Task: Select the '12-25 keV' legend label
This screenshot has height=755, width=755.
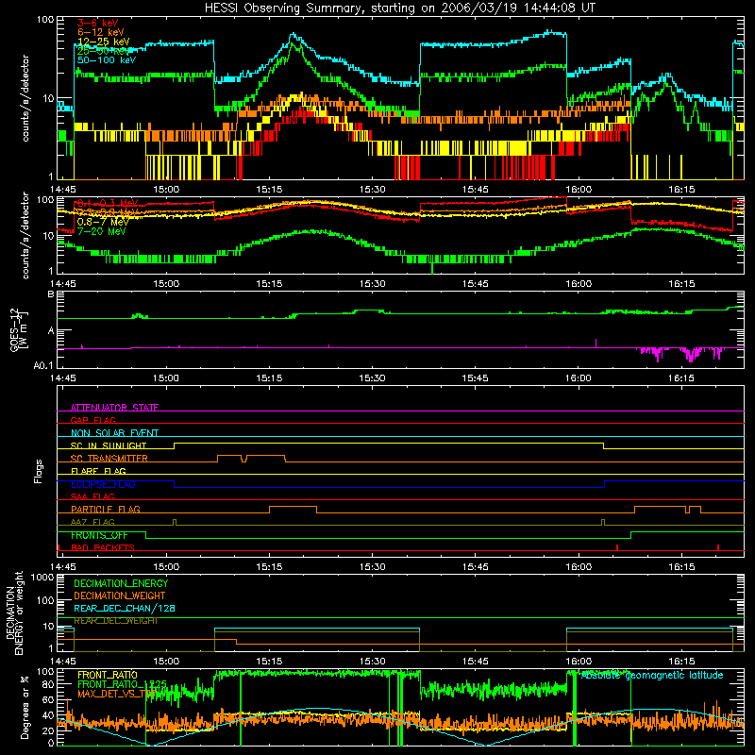Action: (104, 42)
